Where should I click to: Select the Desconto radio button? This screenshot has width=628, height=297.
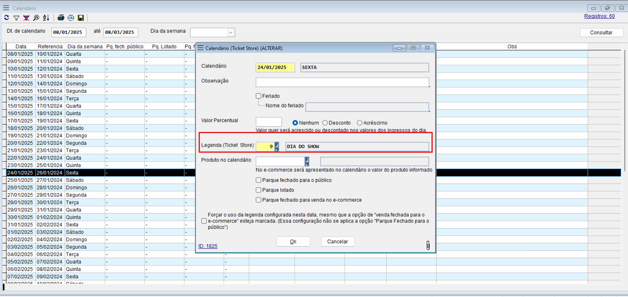point(325,123)
